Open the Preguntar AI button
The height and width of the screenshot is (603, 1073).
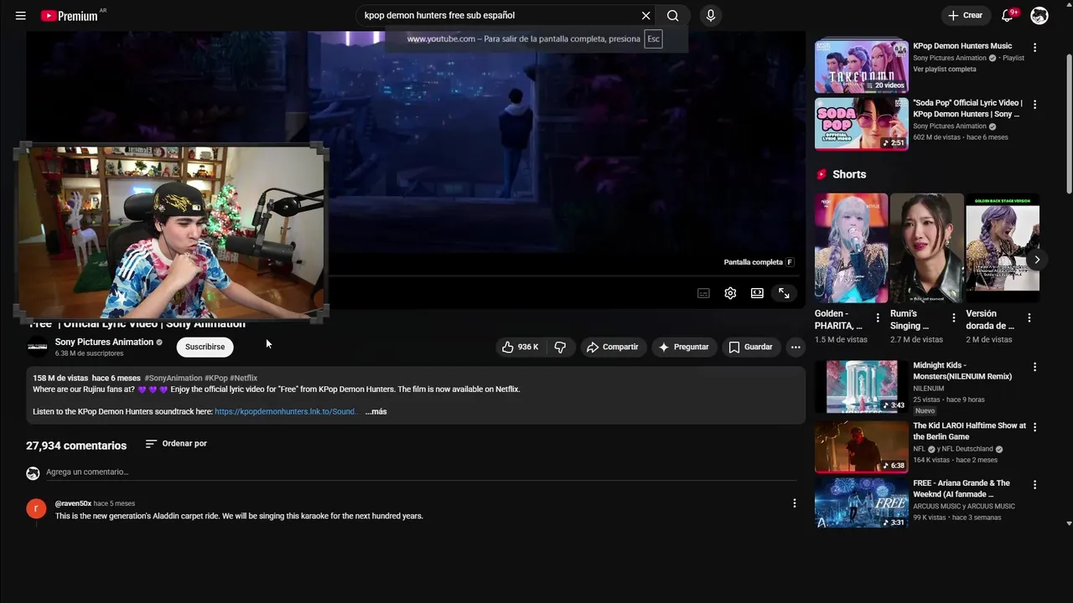(684, 347)
